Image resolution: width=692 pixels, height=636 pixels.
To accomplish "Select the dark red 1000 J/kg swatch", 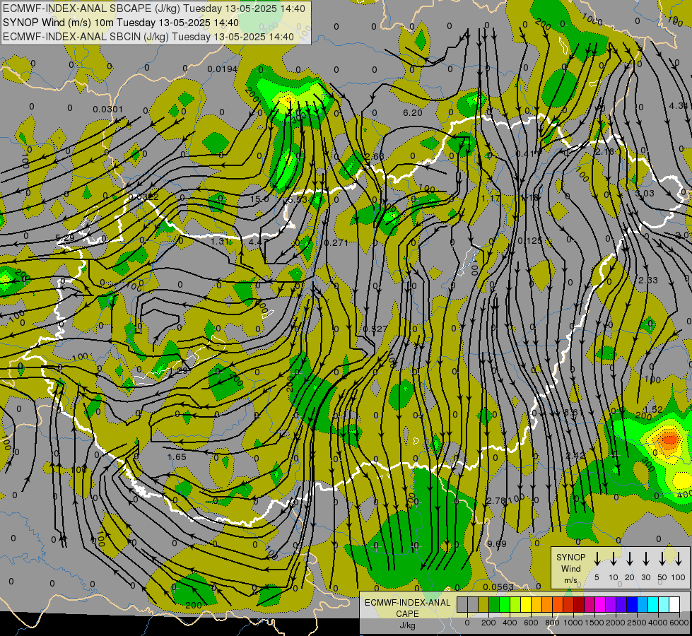I will click(579, 604).
